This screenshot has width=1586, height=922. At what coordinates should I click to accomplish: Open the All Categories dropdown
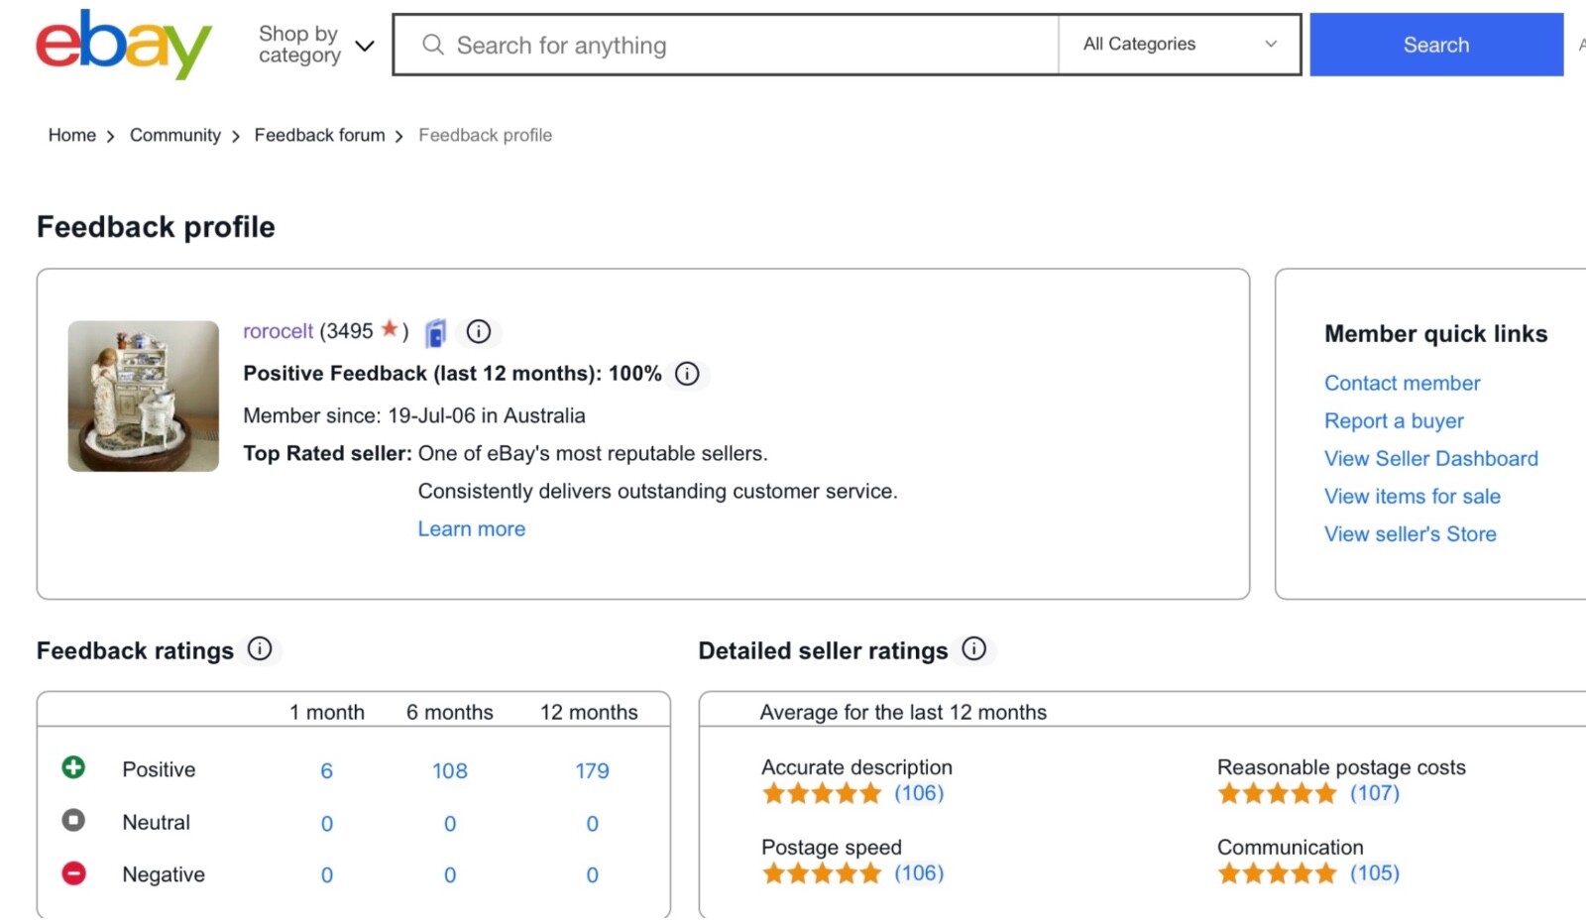[1180, 45]
